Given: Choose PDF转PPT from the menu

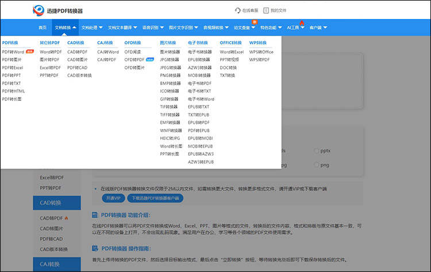Looking at the screenshot, I should click(x=11, y=75).
